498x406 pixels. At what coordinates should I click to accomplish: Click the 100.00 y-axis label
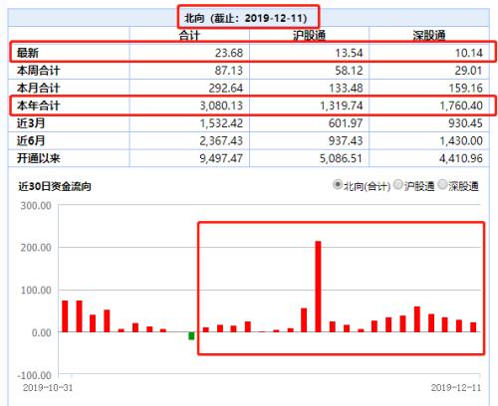click(36, 291)
